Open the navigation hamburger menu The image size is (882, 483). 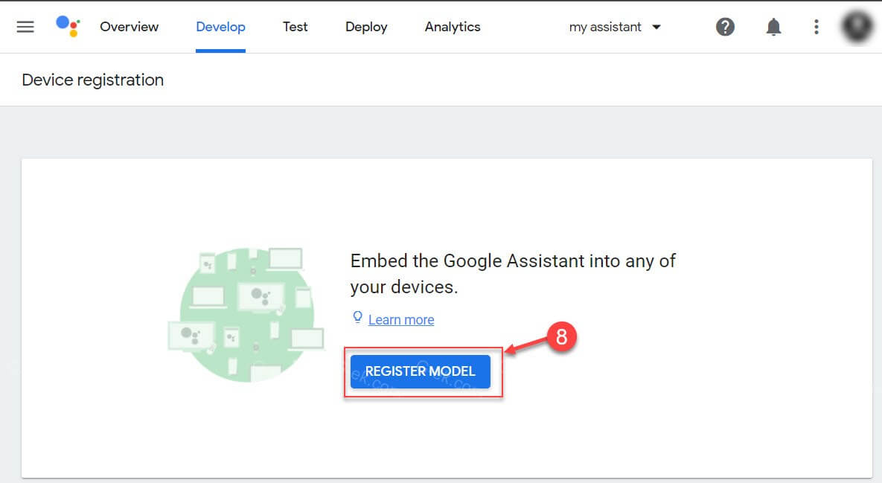[25, 27]
